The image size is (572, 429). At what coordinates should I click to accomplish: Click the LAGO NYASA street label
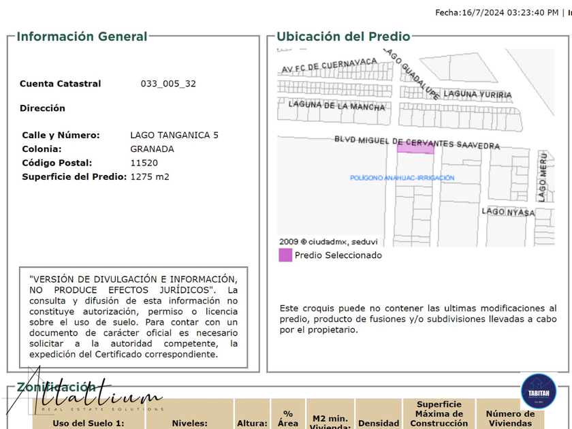point(508,212)
